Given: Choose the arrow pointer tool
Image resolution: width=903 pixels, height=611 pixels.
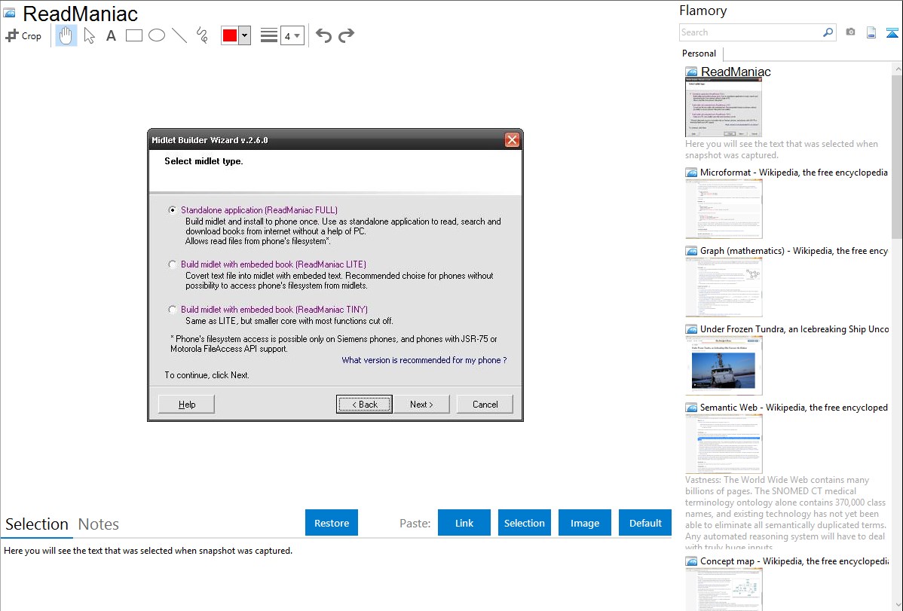Looking at the screenshot, I should [x=89, y=35].
